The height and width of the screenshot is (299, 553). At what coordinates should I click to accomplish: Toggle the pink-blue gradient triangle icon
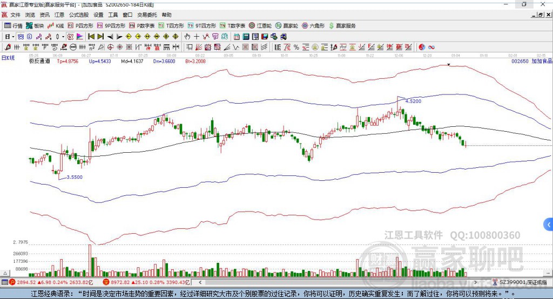click(80, 37)
